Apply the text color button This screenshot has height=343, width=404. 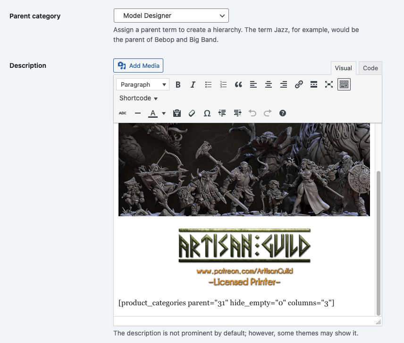pyautogui.click(x=153, y=113)
